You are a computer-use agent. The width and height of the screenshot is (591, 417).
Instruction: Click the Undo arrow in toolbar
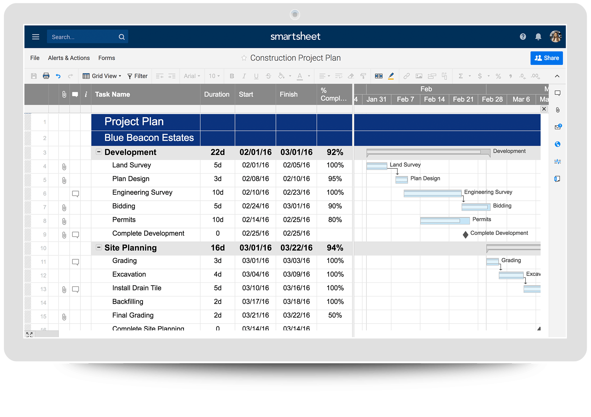pos(58,76)
